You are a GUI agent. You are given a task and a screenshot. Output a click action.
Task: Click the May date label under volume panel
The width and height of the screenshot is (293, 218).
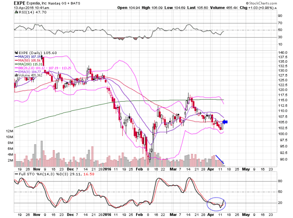246,169
